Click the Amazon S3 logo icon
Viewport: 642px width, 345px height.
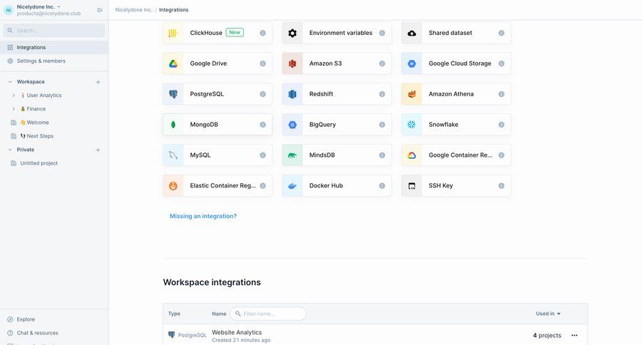click(292, 63)
